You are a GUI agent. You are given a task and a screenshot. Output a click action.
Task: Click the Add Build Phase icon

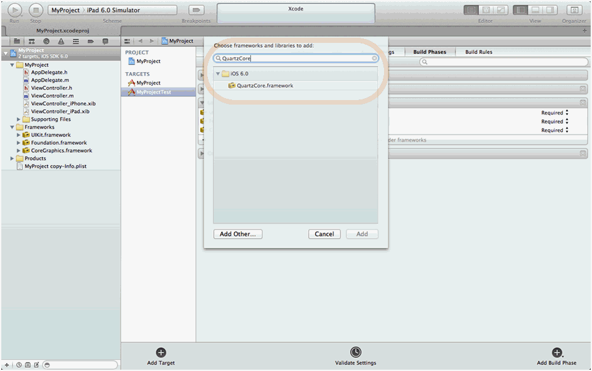click(556, 352)
